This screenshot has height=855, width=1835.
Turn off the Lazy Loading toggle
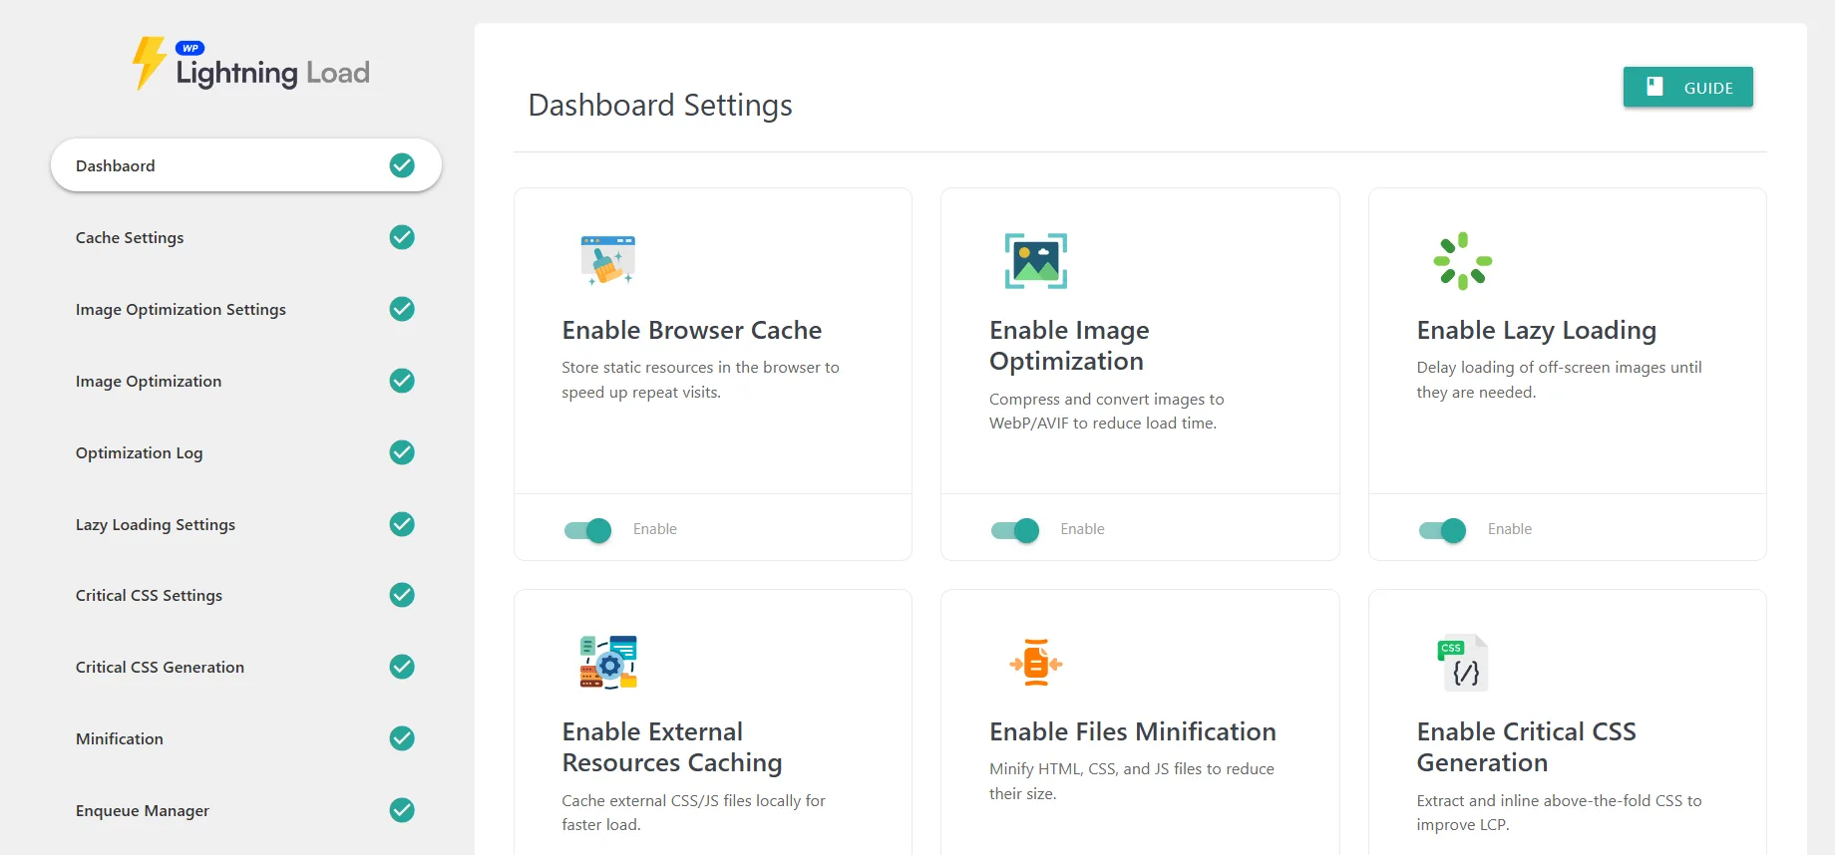pyautogui.click(x=1442, y=530)
